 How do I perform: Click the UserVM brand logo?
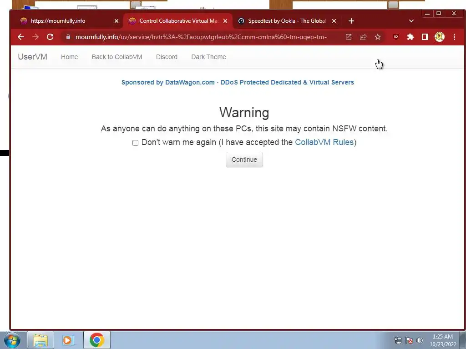tap(32, 57)
